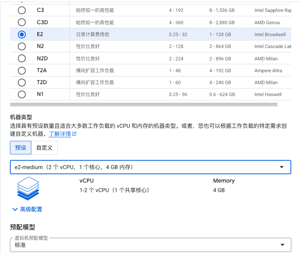Select the T2D series radio button
This screenshot has width=300, height=254.
click(x=22, y=83)
